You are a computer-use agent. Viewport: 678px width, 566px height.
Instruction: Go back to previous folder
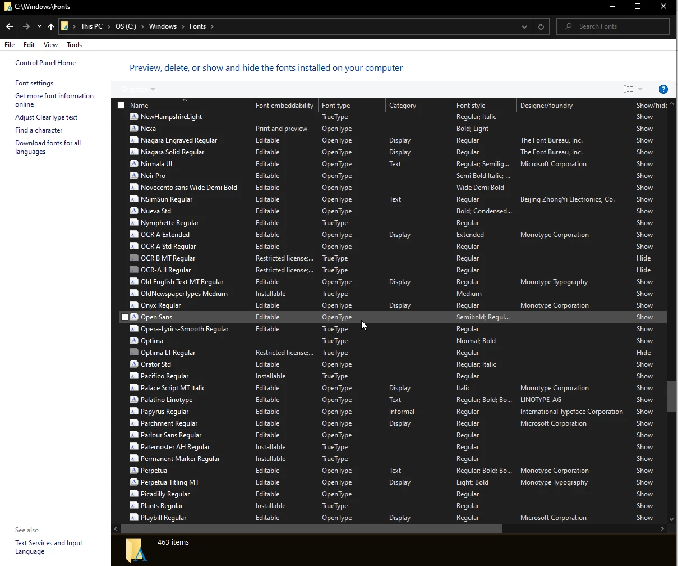point(10,26)
